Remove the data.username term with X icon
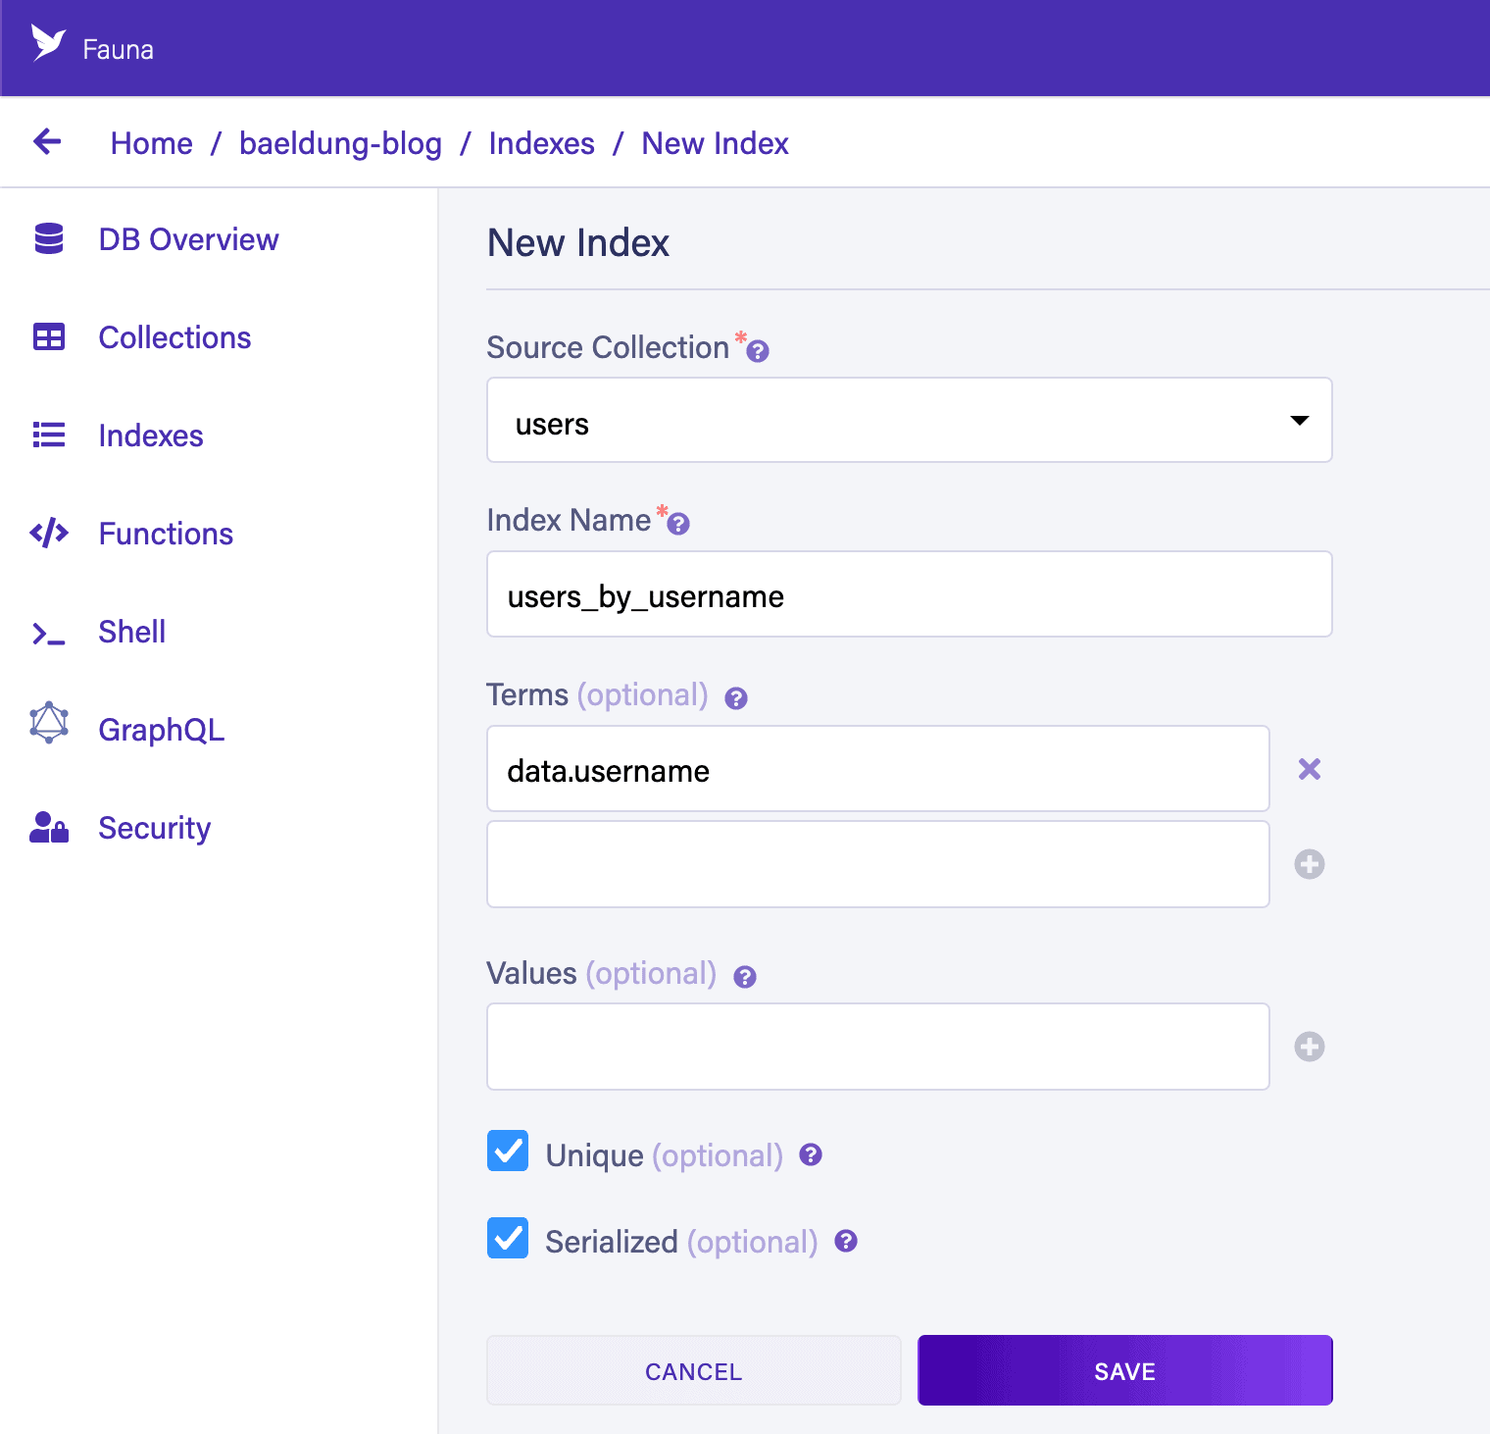Image resolution: width=1490 pixels, height=1434 pixels. pyautogui.click(x=1309, y=769)
